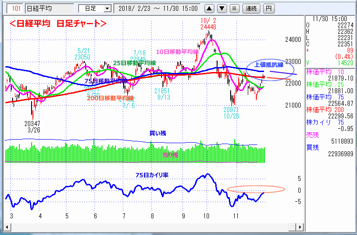Click the down triangle button in toolbar
The image size is (357, 235).
[x=222, y=9]
